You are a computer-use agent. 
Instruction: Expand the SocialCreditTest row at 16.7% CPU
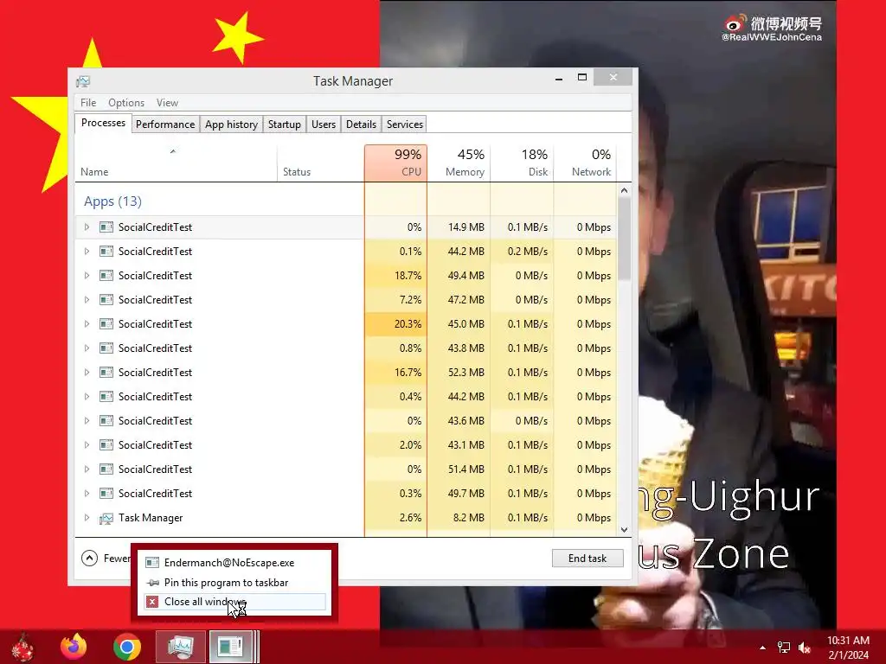pyautogui.click(x=87, y=373)
